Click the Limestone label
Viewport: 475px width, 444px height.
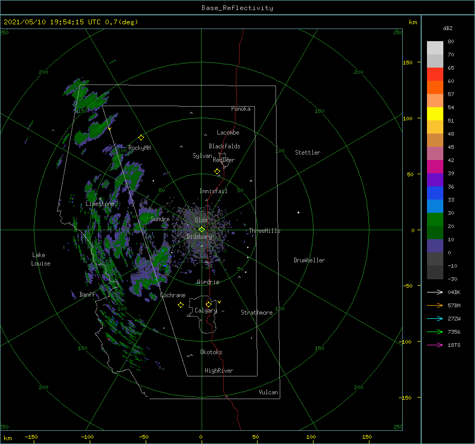100,204
